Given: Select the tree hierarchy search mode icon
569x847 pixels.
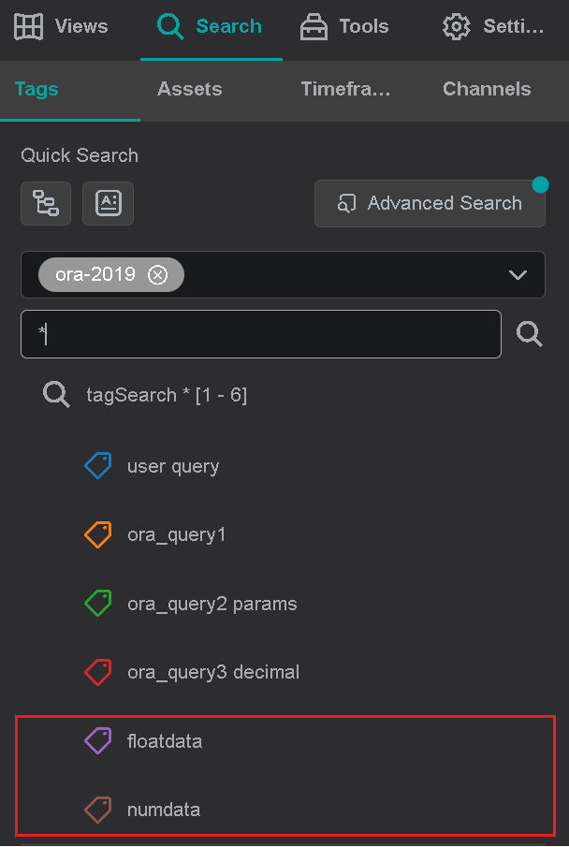Looking at the screenshot, I should pos(45,203).
